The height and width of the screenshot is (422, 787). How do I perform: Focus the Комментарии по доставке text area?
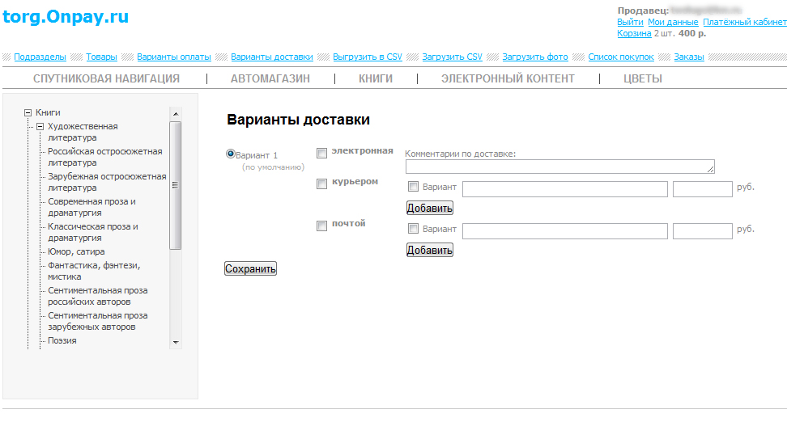pos(559,167)
